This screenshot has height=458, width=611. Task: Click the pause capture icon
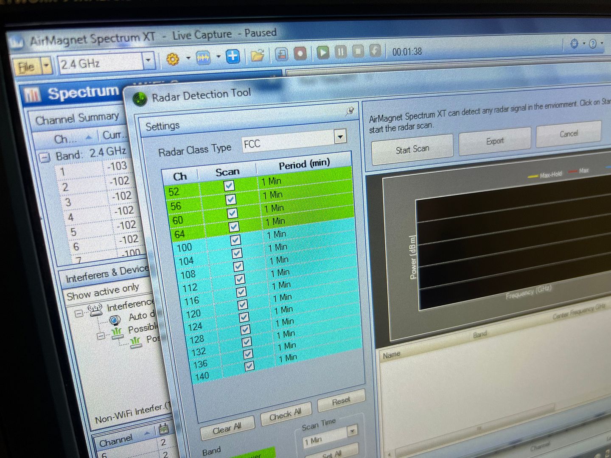click(340, 52)
